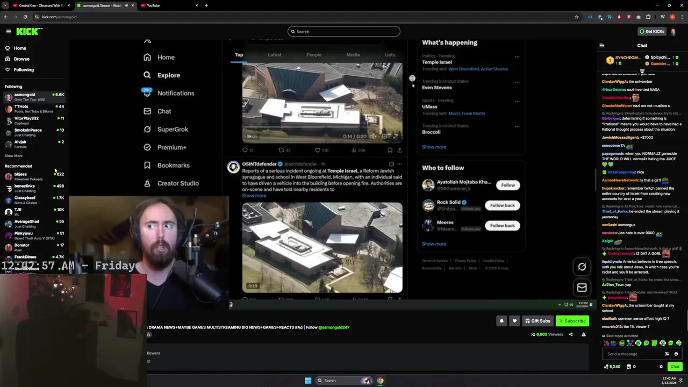688x387 pixels.
Task: Click Show more under What's happening
Action: pyautogui.click(x=434, y=147)
